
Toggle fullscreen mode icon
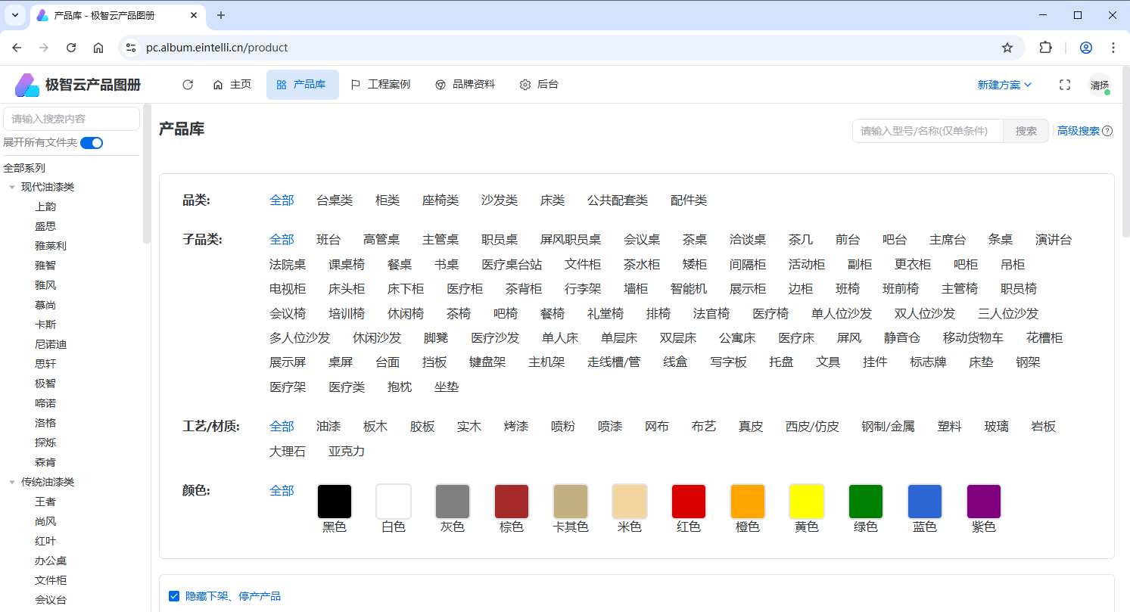tap(1065, 85)
